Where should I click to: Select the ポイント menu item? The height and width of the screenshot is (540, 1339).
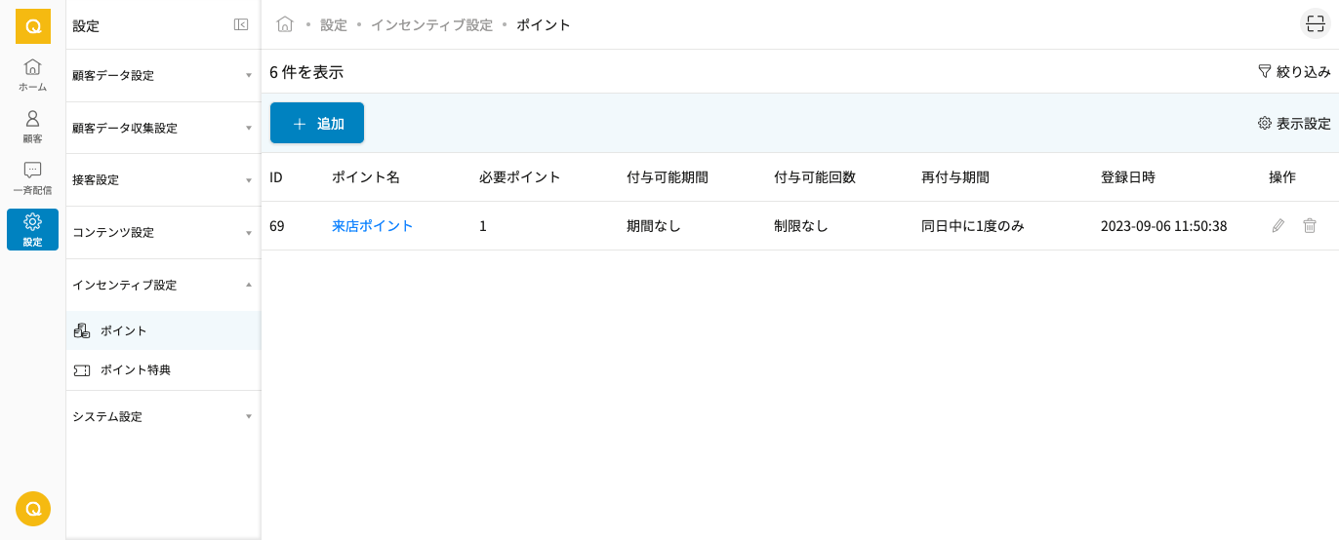(x=124, y=331)
